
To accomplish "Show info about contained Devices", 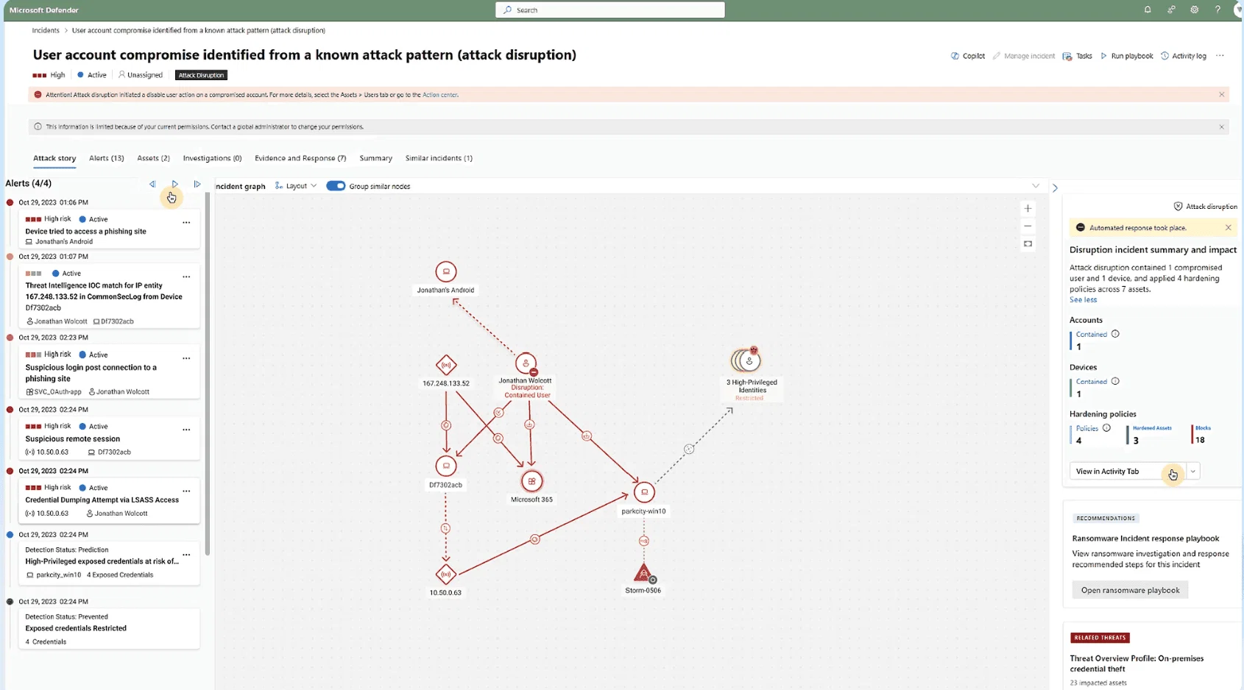I will [1115, 381].
